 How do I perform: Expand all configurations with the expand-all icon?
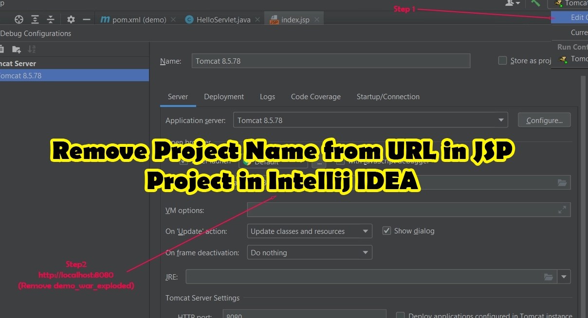pyautogui.click(x=35, y=19)
